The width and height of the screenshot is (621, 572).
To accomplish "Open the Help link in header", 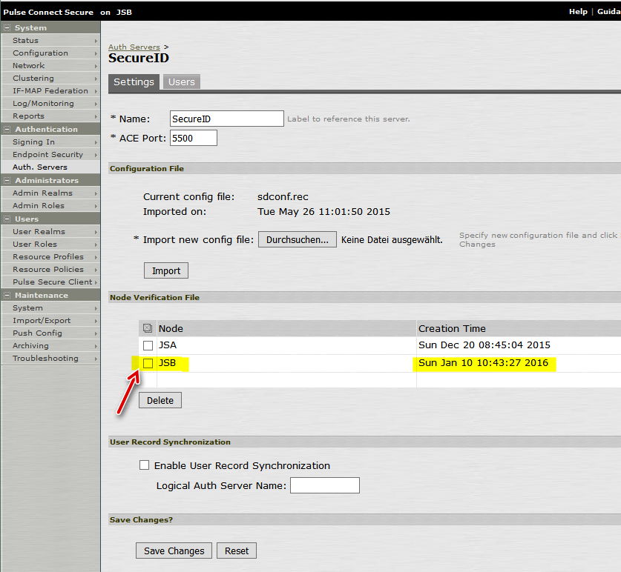I will tap(578, 11).
